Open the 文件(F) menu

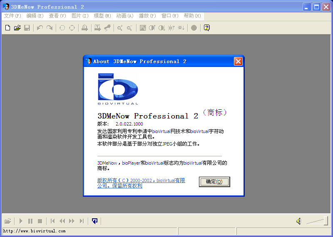(x=12, y=16)
